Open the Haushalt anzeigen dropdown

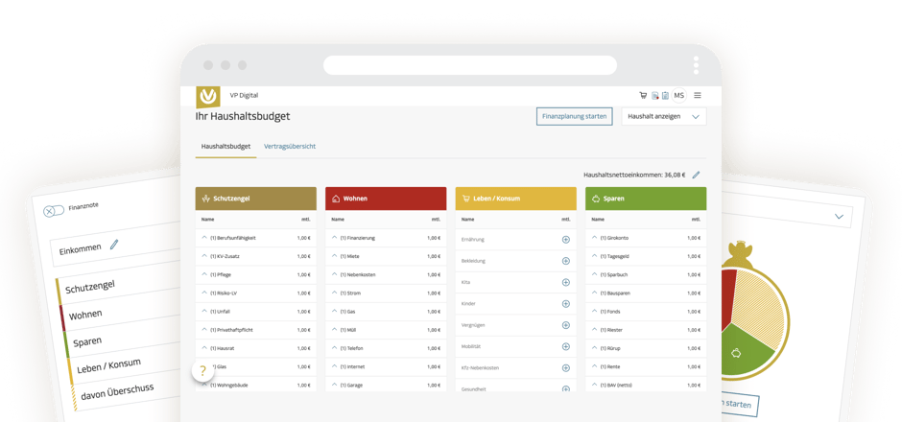pyautogui.click(x=664, y=116)
